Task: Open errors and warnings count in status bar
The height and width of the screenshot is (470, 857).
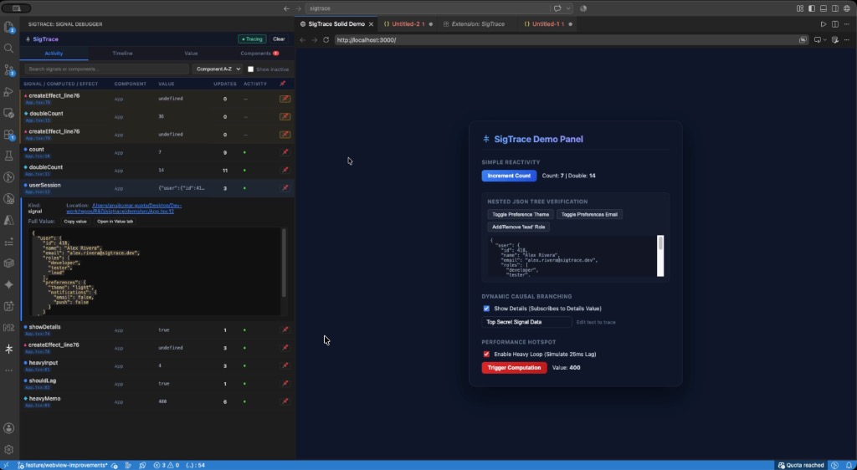Action: coord(167,465)
